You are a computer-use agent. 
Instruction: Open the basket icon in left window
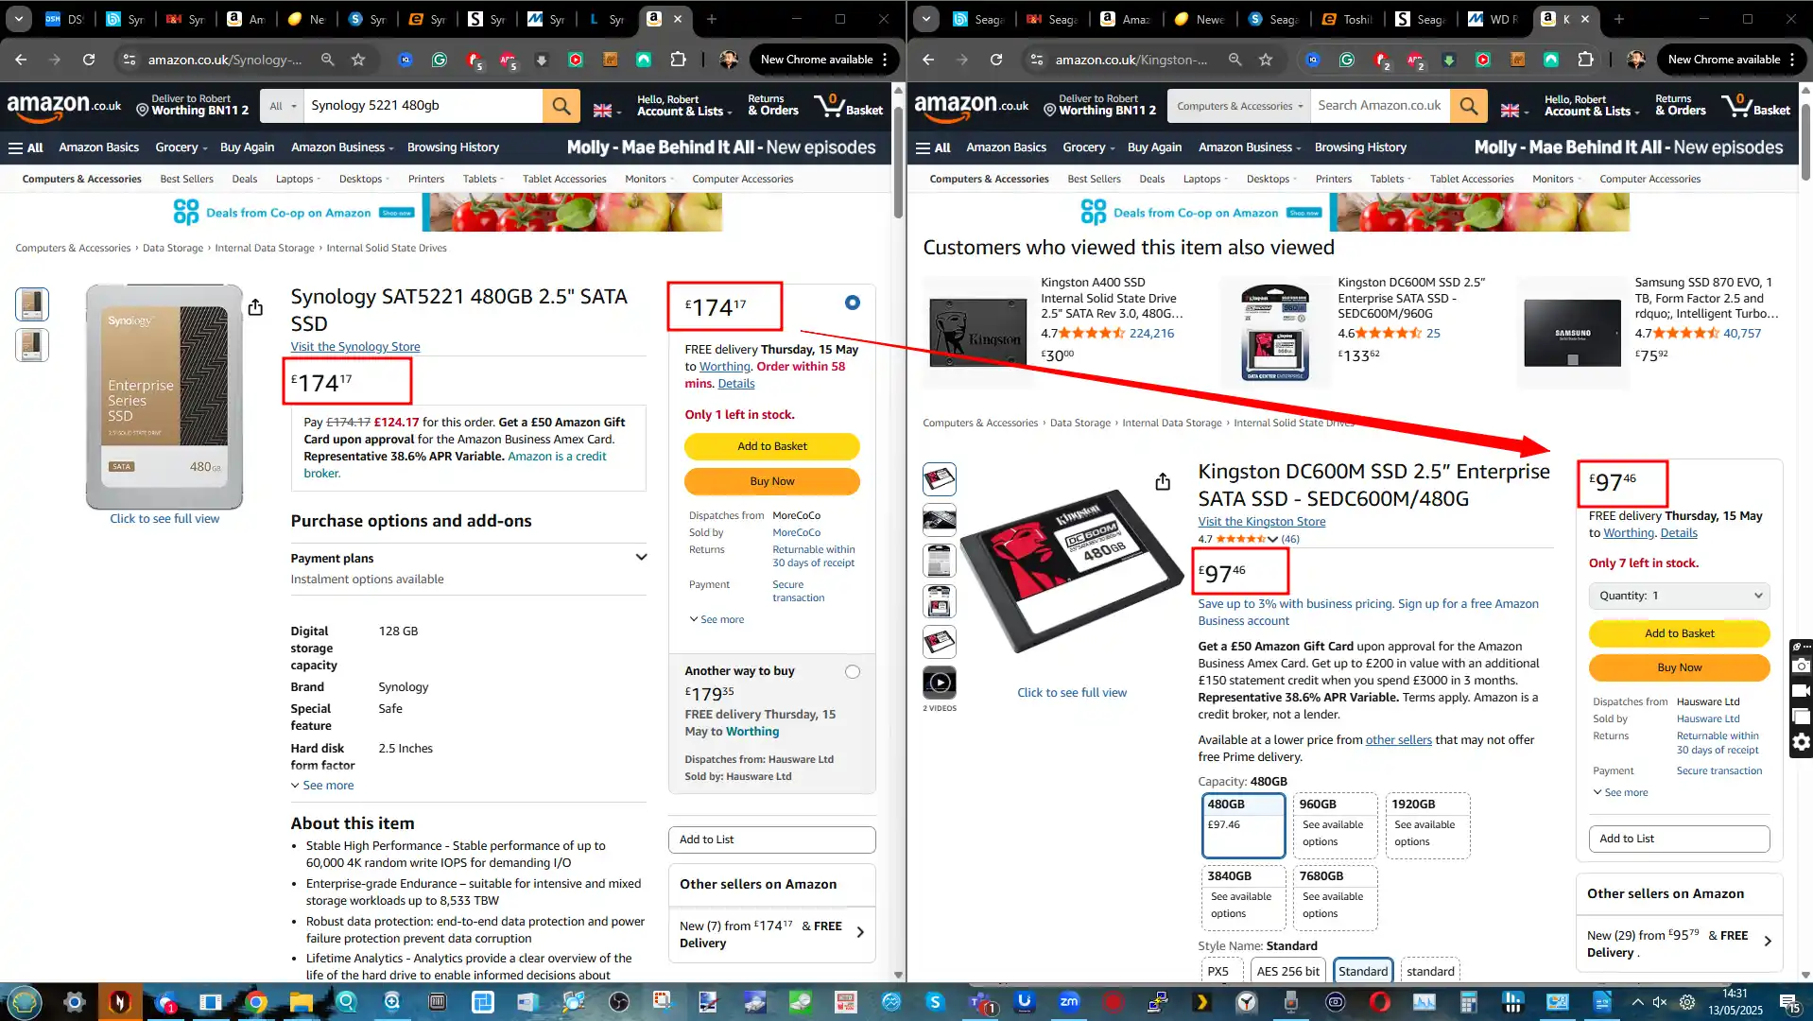pos(849,105)
